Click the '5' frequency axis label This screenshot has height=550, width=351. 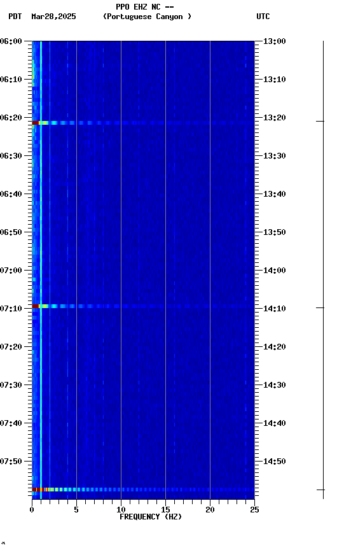pos(76,510)
